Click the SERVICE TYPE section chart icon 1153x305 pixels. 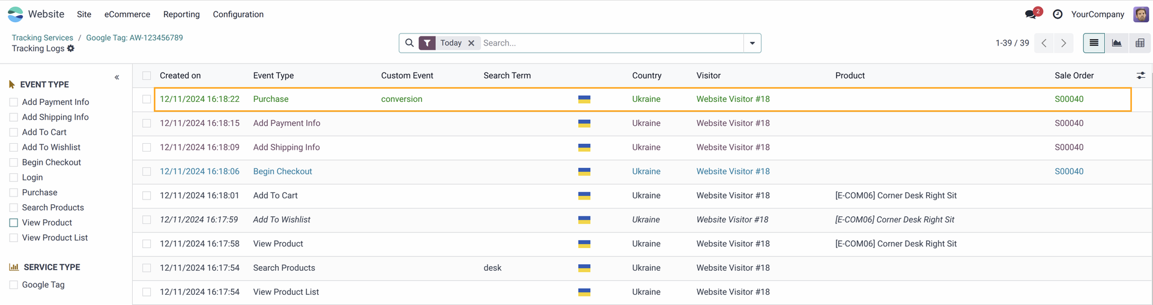point(14,267)
